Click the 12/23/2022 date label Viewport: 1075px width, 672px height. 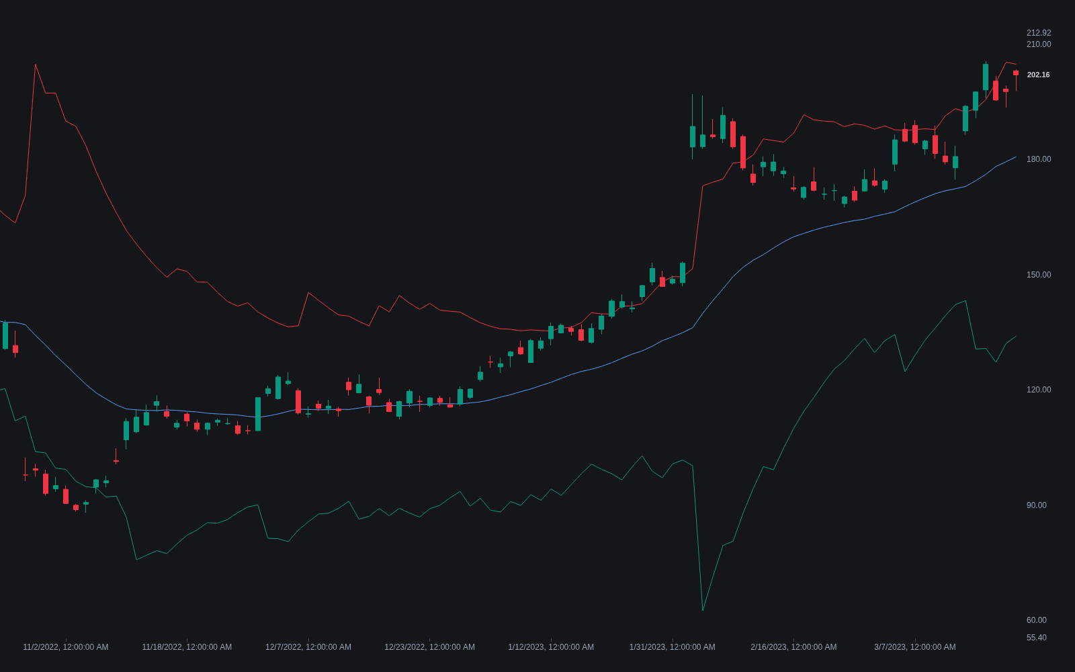(x=430, y=647)
